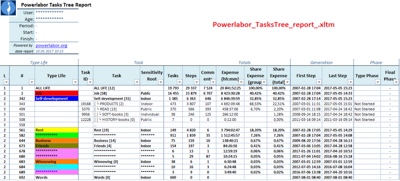Open the powerlabor.org hyperlink
400x181 pixels.
tap(51, 45)
